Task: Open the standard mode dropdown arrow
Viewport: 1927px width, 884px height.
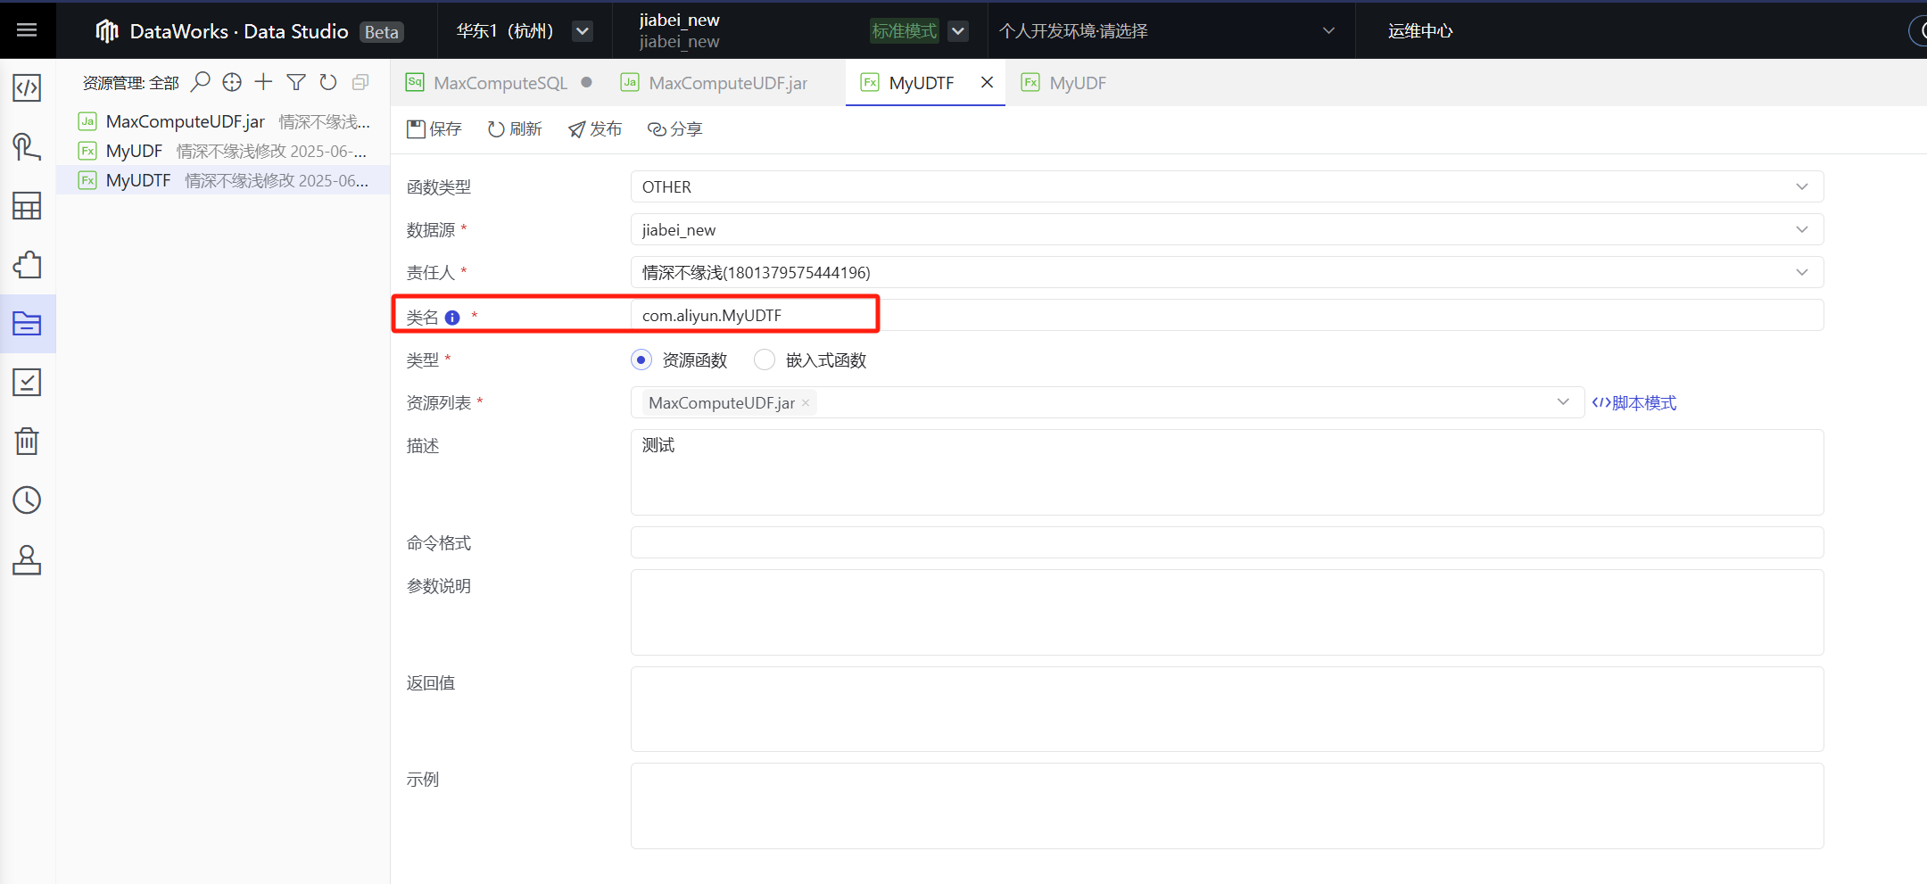Action: [958, 31]
